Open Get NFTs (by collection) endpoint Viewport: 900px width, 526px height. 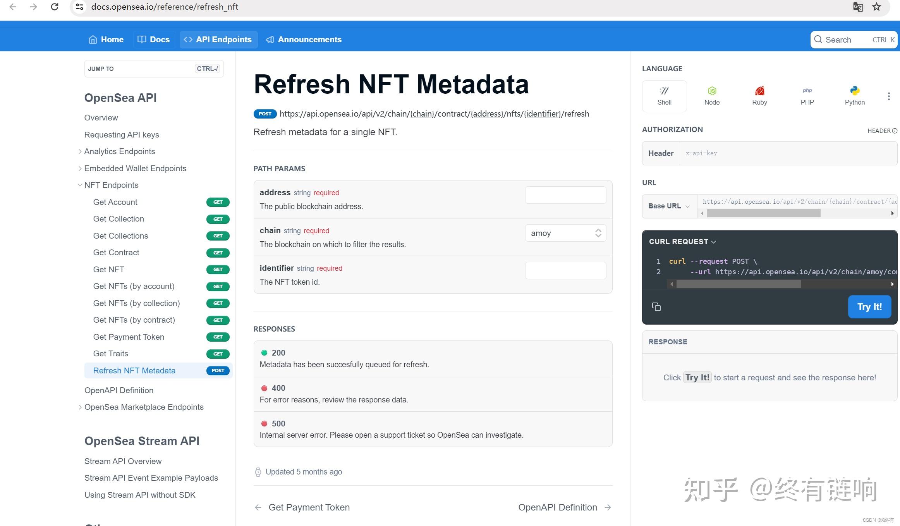tap(136, 303)
